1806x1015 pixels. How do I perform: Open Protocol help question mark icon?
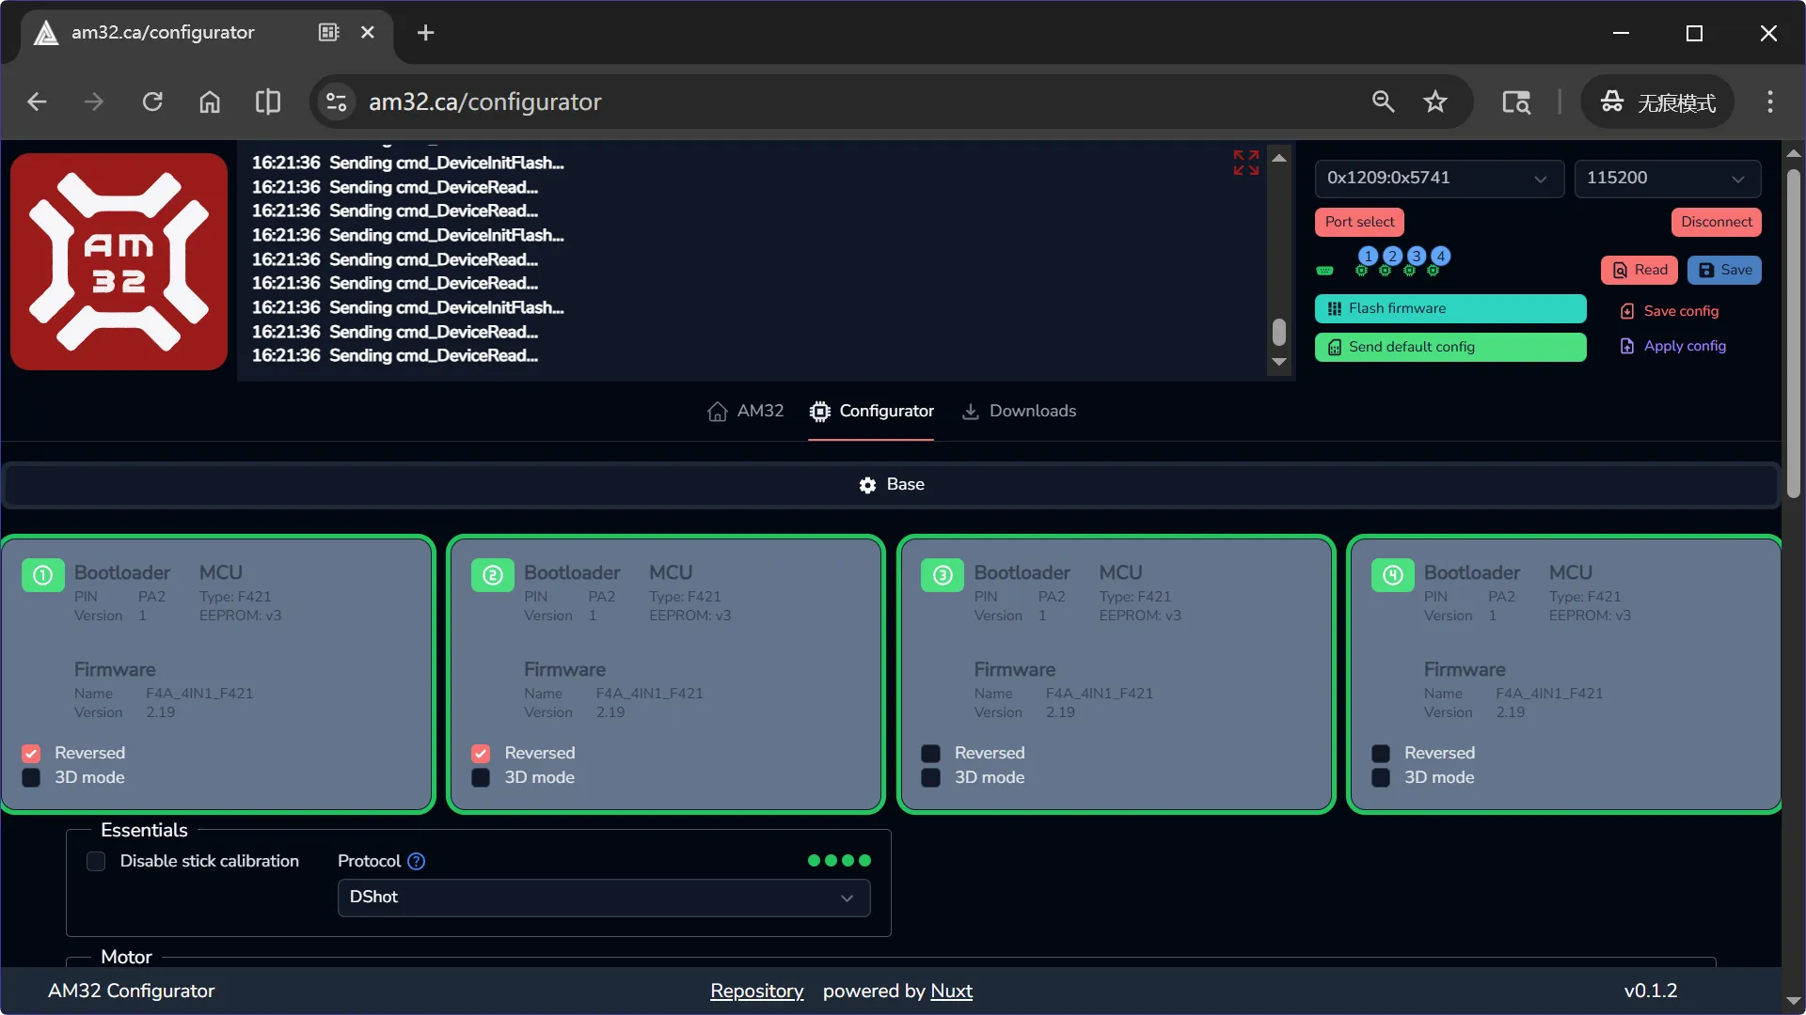(416, 861)
